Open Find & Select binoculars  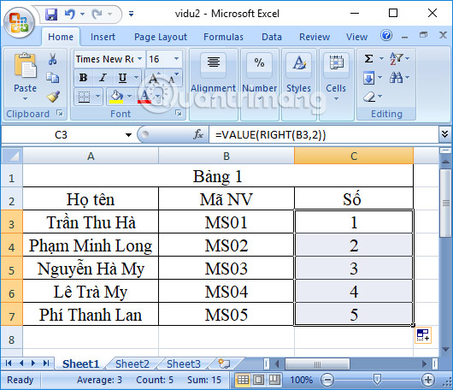click(396, 78)
